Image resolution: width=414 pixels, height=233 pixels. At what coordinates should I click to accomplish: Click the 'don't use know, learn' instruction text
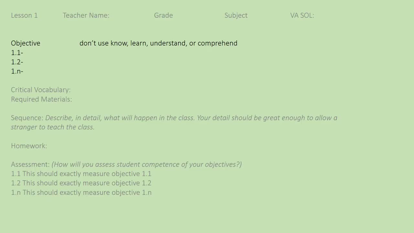158,43
